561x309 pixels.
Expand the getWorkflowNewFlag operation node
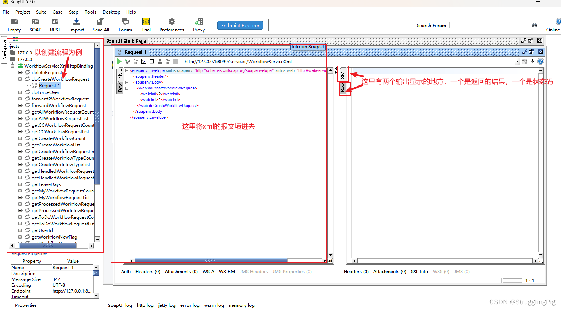click(x=20, y=237)
